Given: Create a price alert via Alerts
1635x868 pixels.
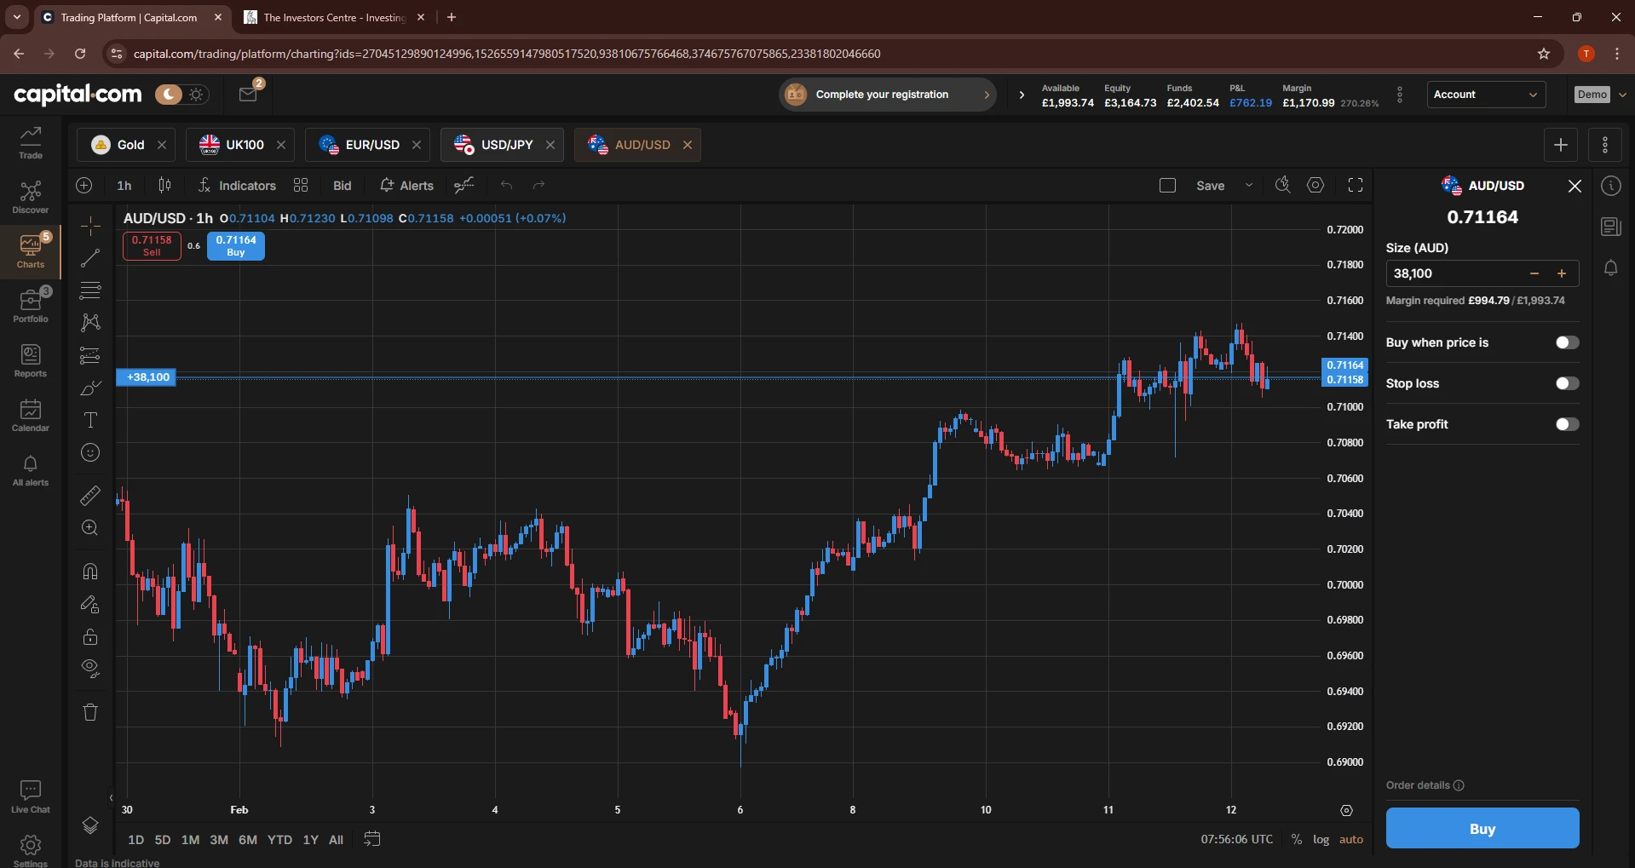Looking at the screenshot, I should (406, 186).
